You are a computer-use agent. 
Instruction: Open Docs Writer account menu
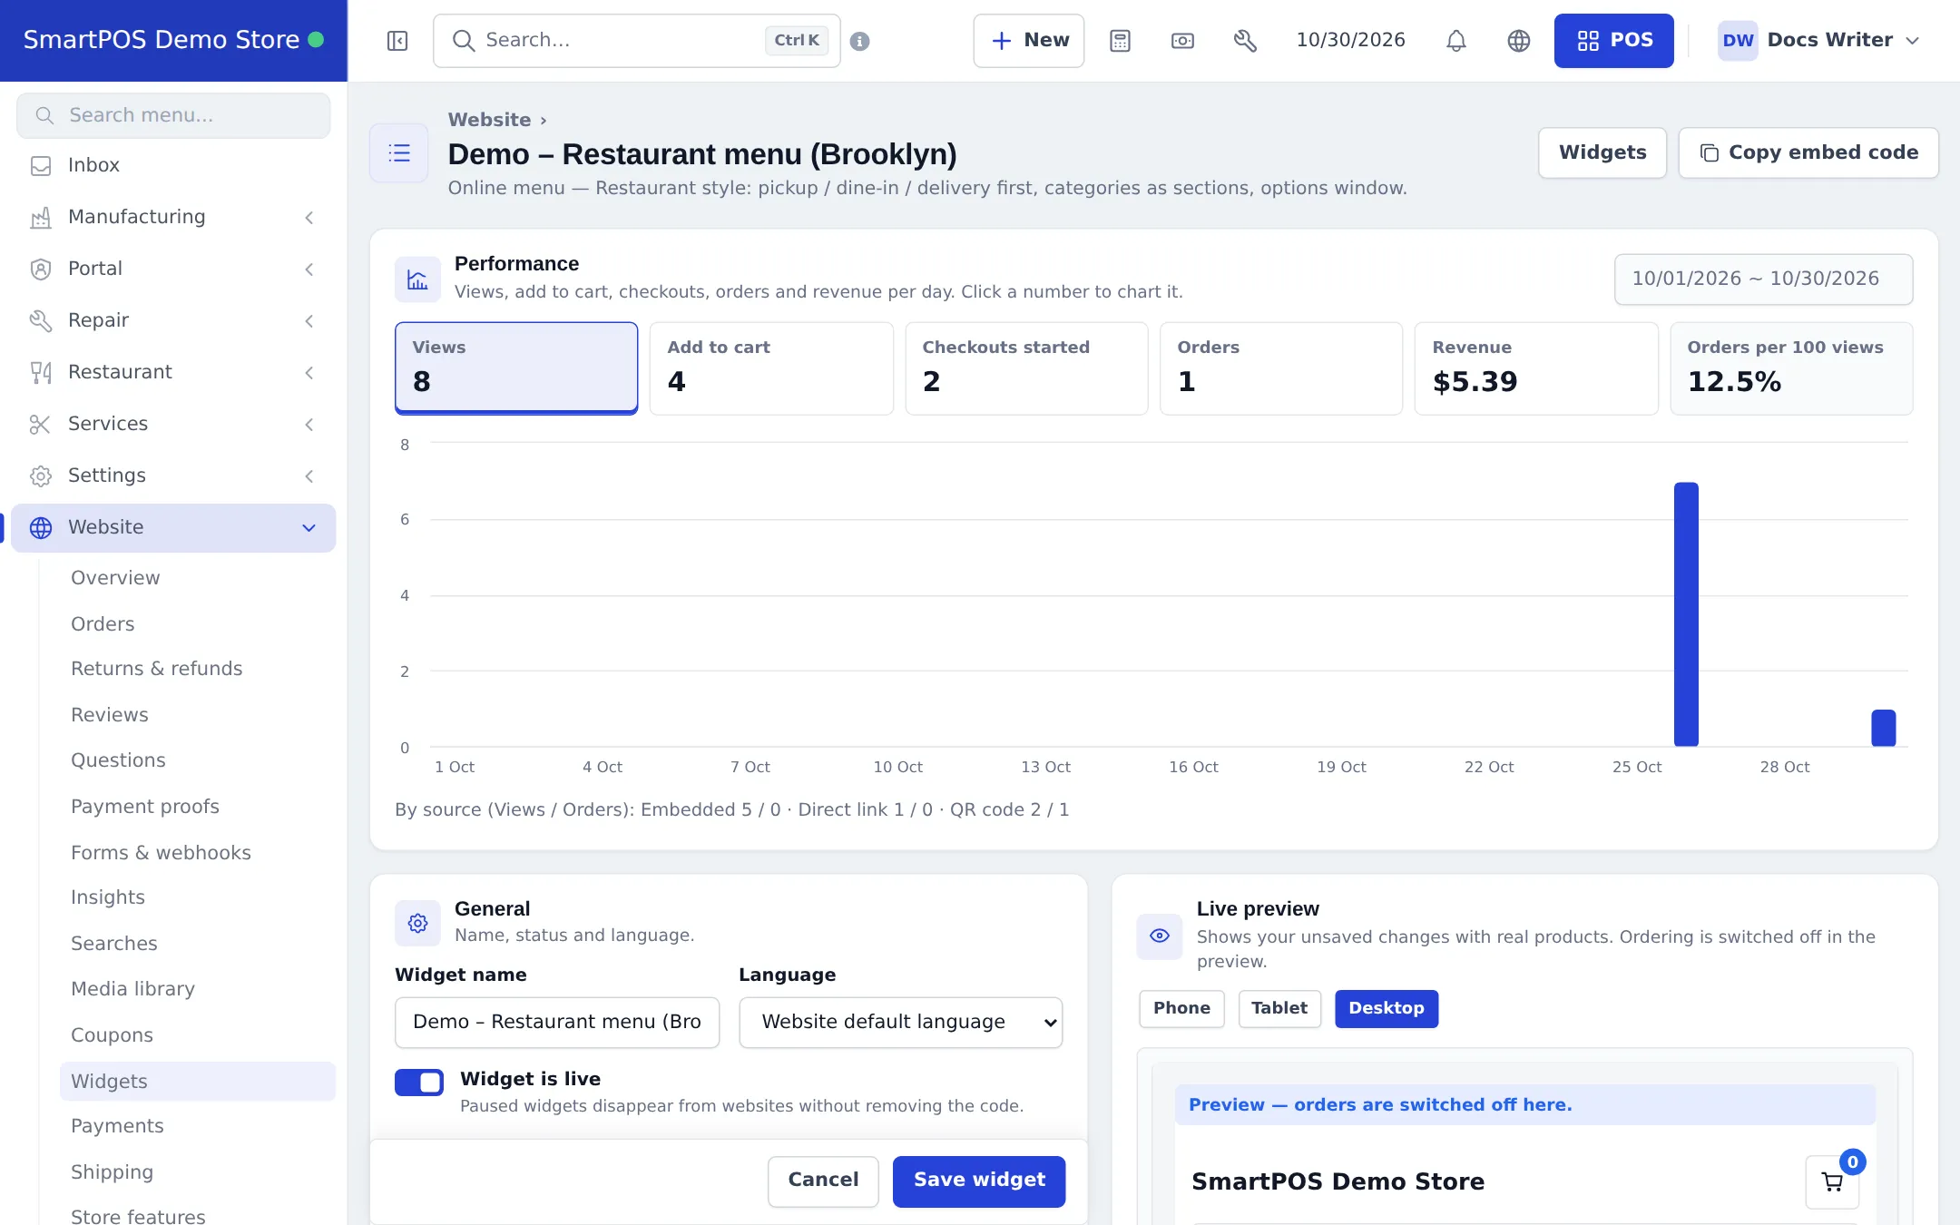tap(1818, 41)
